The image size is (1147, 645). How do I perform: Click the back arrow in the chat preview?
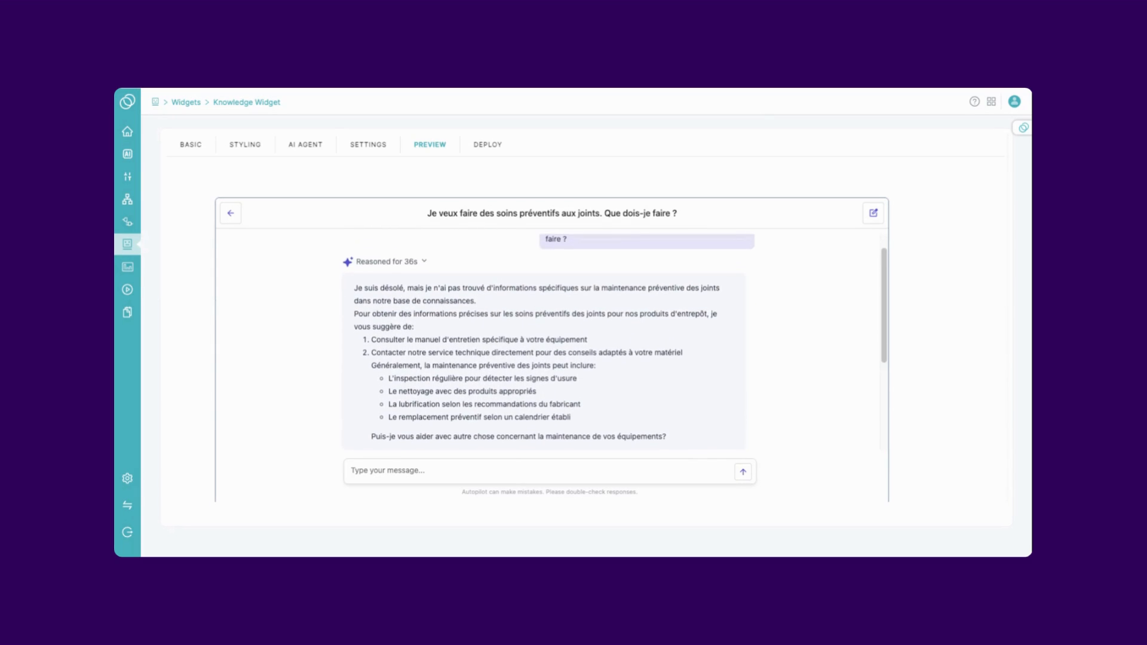[x=230, y=213]
